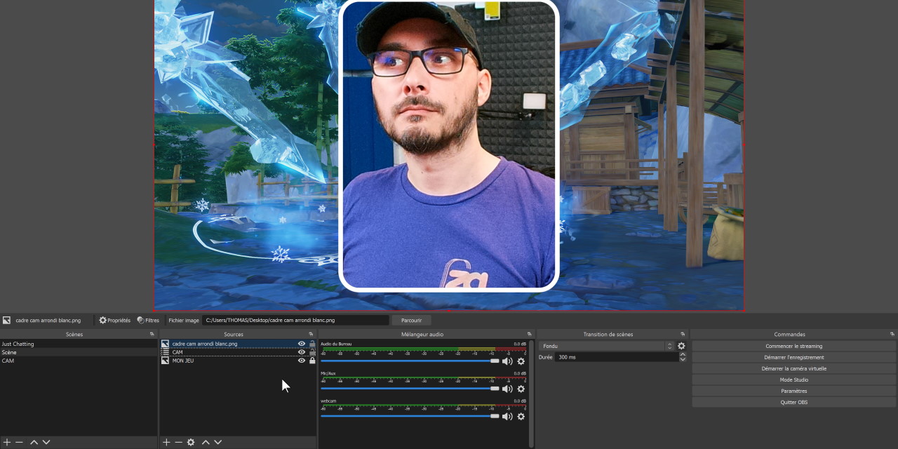Image resolution: width=898 pixels, height=449 pixels.
Task: Open transition properties gear next to Fondu
Action: (x=681, y=346)
